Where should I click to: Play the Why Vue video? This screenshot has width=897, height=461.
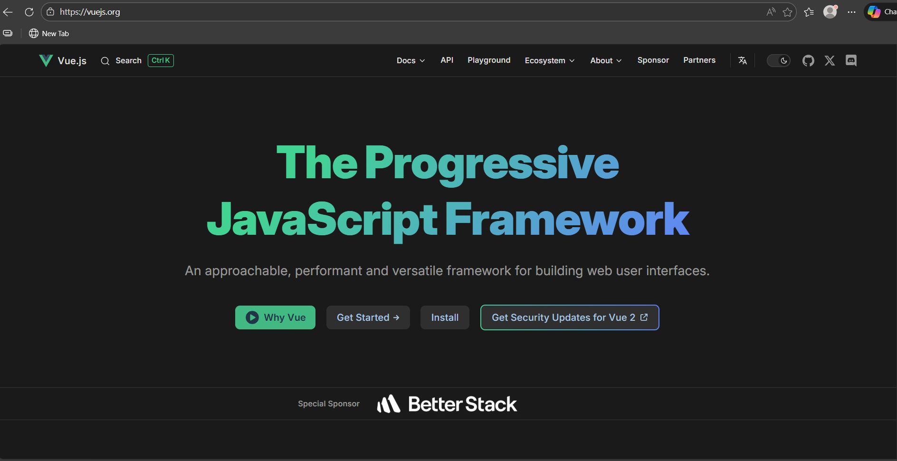click(x=275, y=317)
